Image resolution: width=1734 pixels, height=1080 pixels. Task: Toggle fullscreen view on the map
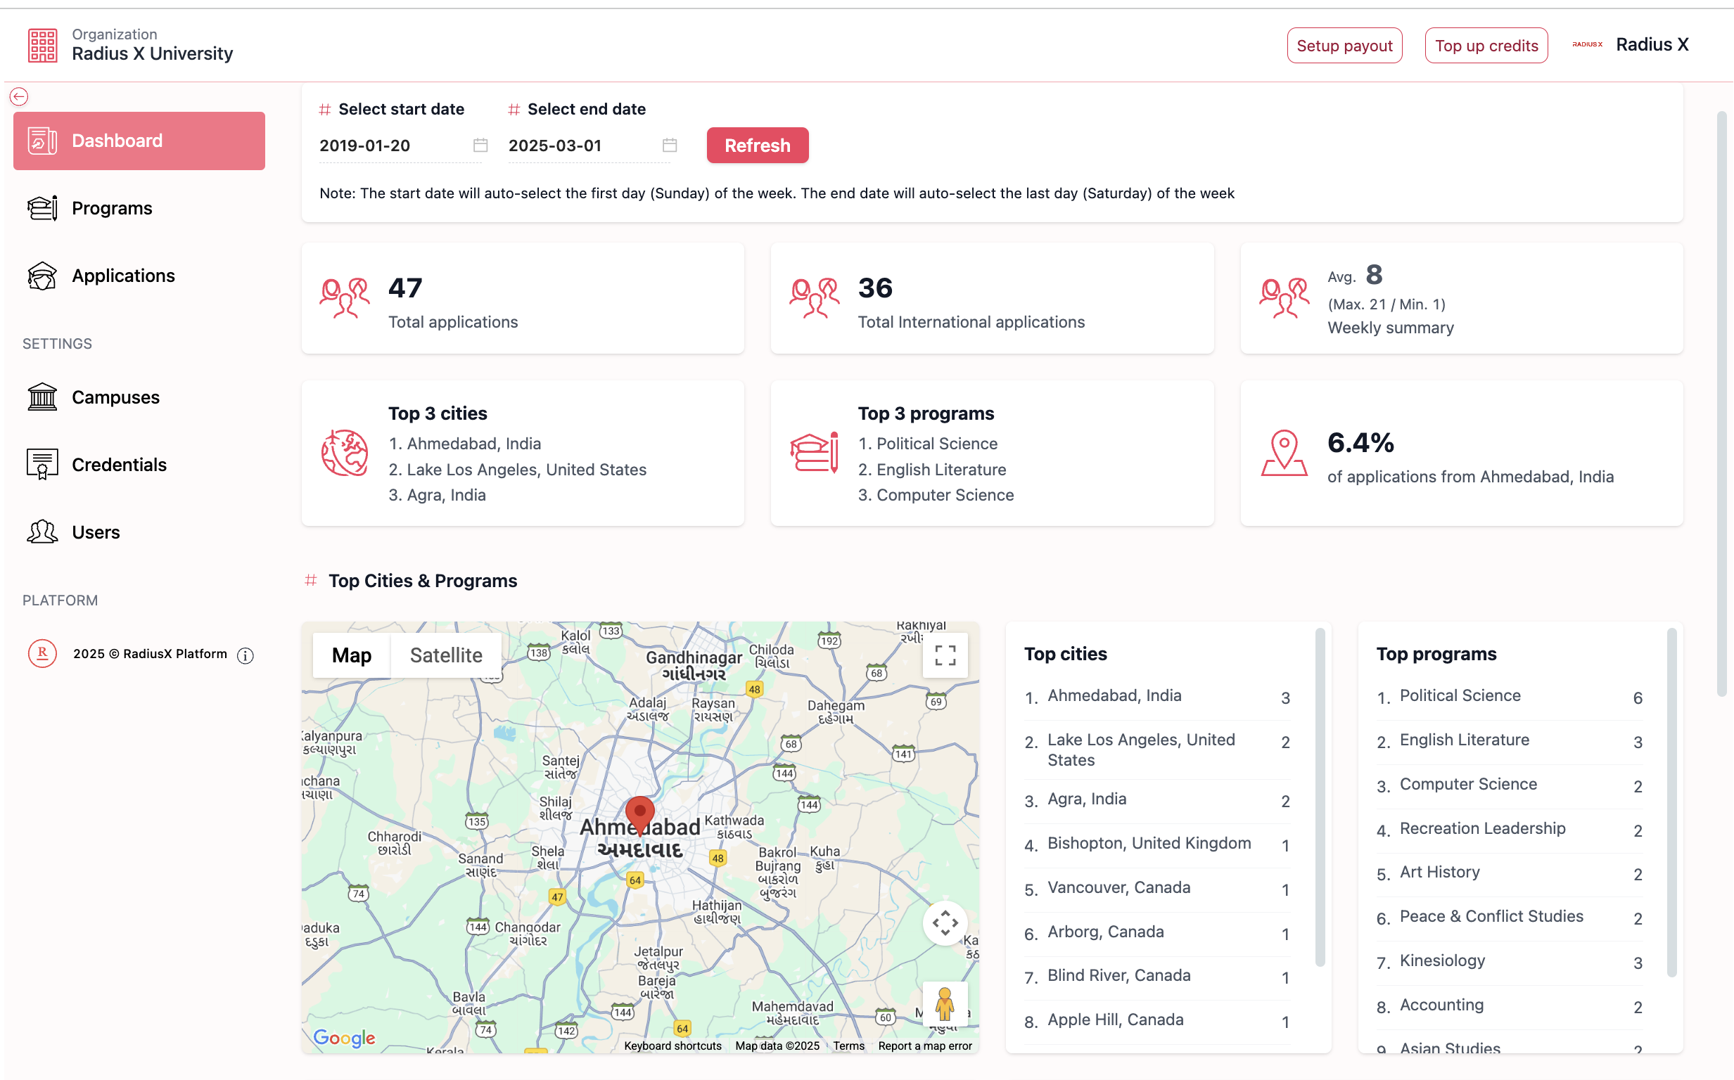(x=945, y=655)
